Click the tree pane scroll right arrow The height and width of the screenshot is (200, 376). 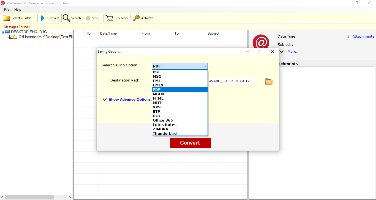pyautogui.click(x=70, y=198)
